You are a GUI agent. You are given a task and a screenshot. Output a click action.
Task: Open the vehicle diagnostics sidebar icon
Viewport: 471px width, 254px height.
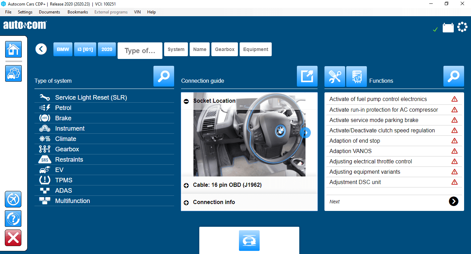pos(13,73)
